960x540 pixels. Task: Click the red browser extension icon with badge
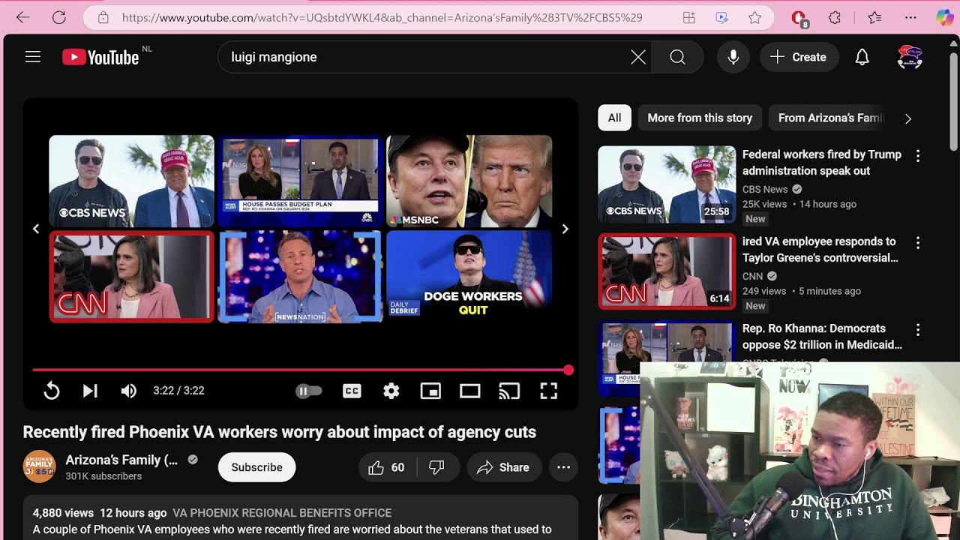(x=799, y=18)
